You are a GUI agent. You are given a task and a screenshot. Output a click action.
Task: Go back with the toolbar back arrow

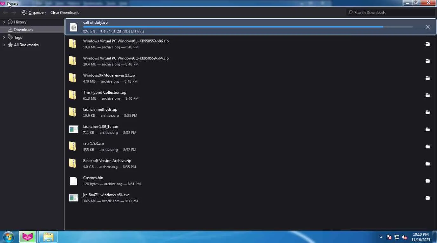5,12
